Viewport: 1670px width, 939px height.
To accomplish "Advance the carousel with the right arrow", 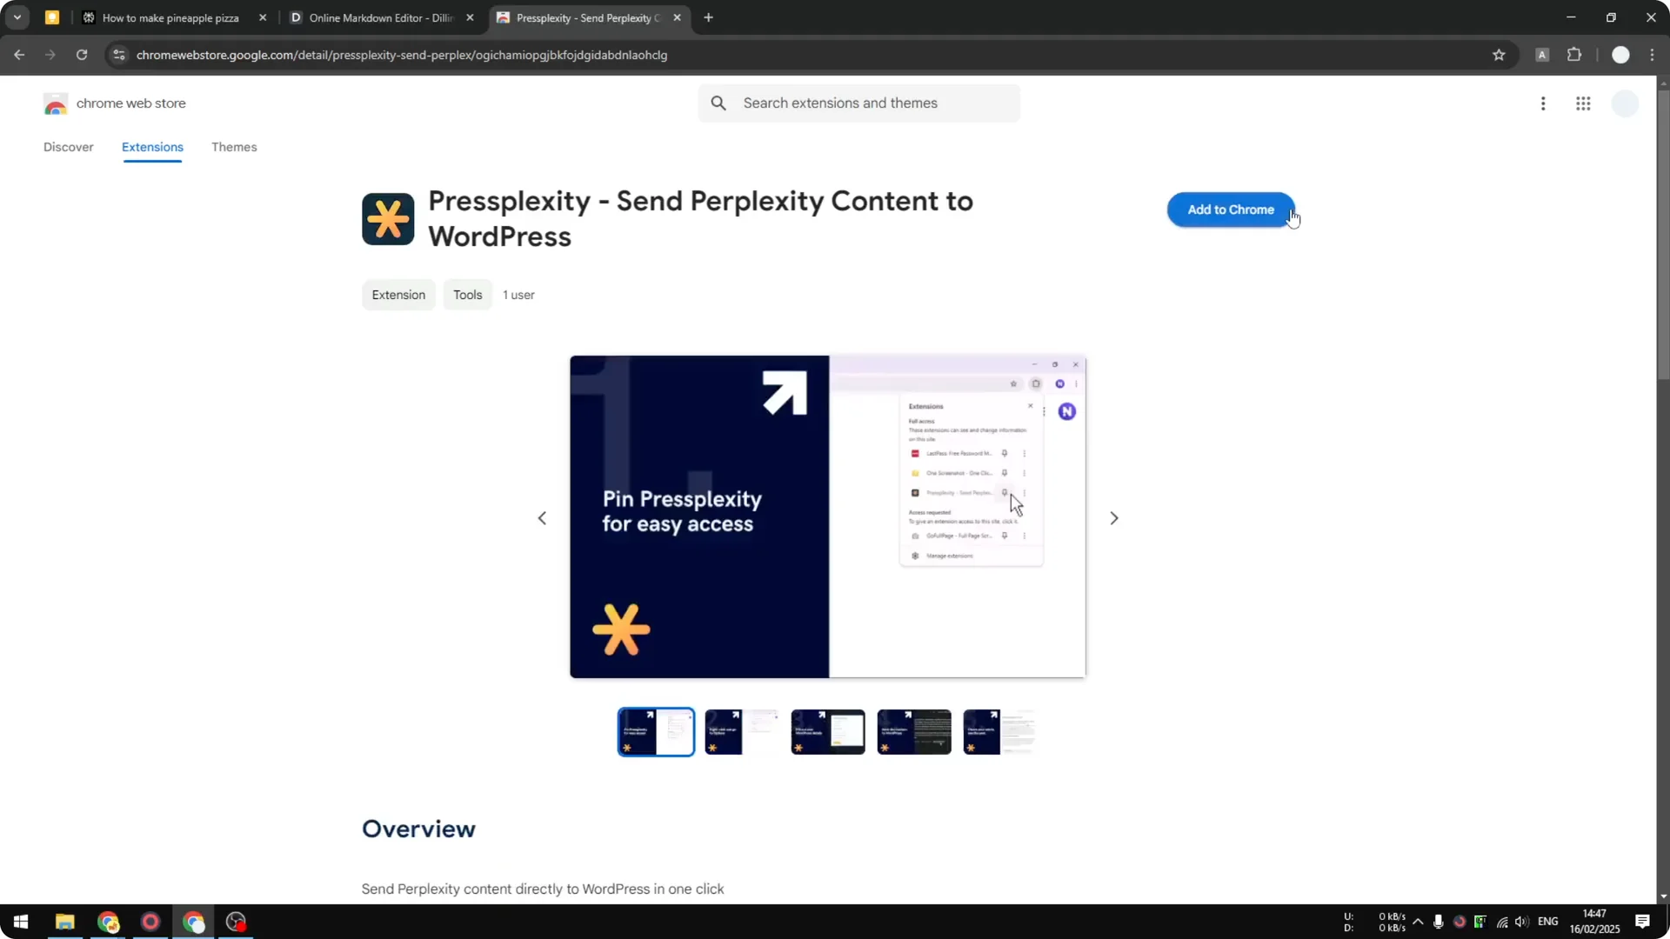I will 1114,517.
